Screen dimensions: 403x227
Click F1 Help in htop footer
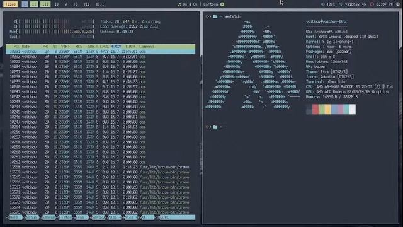(x=14, y=218)
